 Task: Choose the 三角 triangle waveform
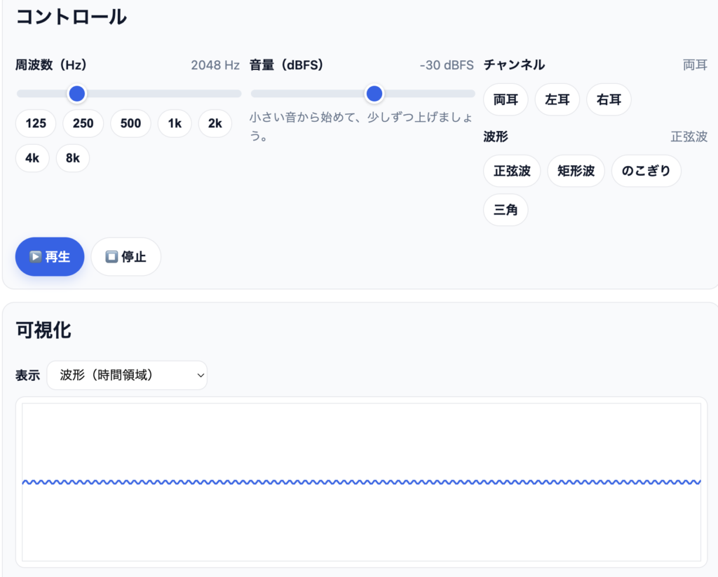tap(506, 210)
